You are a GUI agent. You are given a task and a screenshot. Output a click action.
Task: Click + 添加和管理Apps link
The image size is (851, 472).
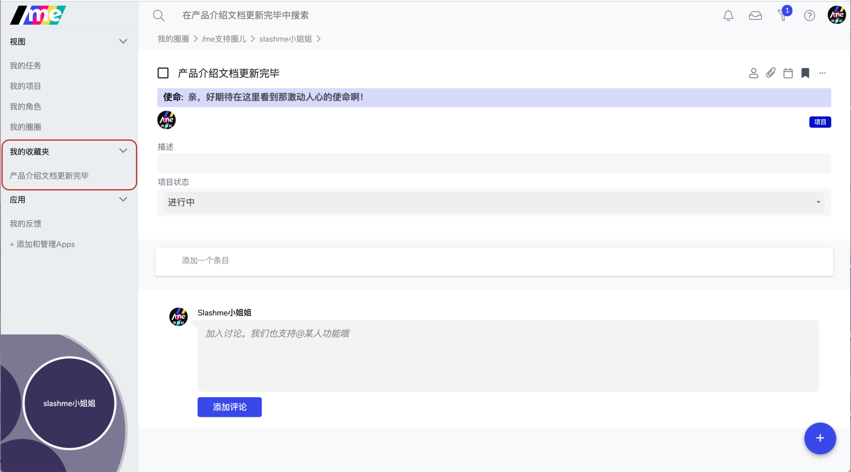coord(42,244)
